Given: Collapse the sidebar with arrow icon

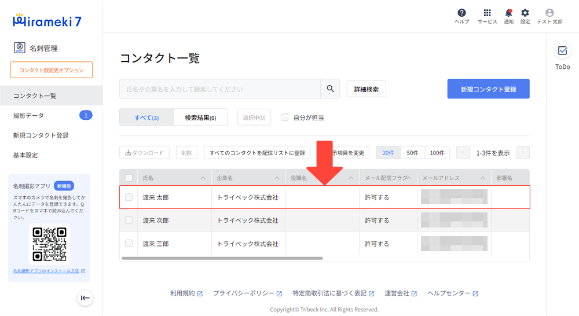Looking at the screenshot, I should click(85, 298).
